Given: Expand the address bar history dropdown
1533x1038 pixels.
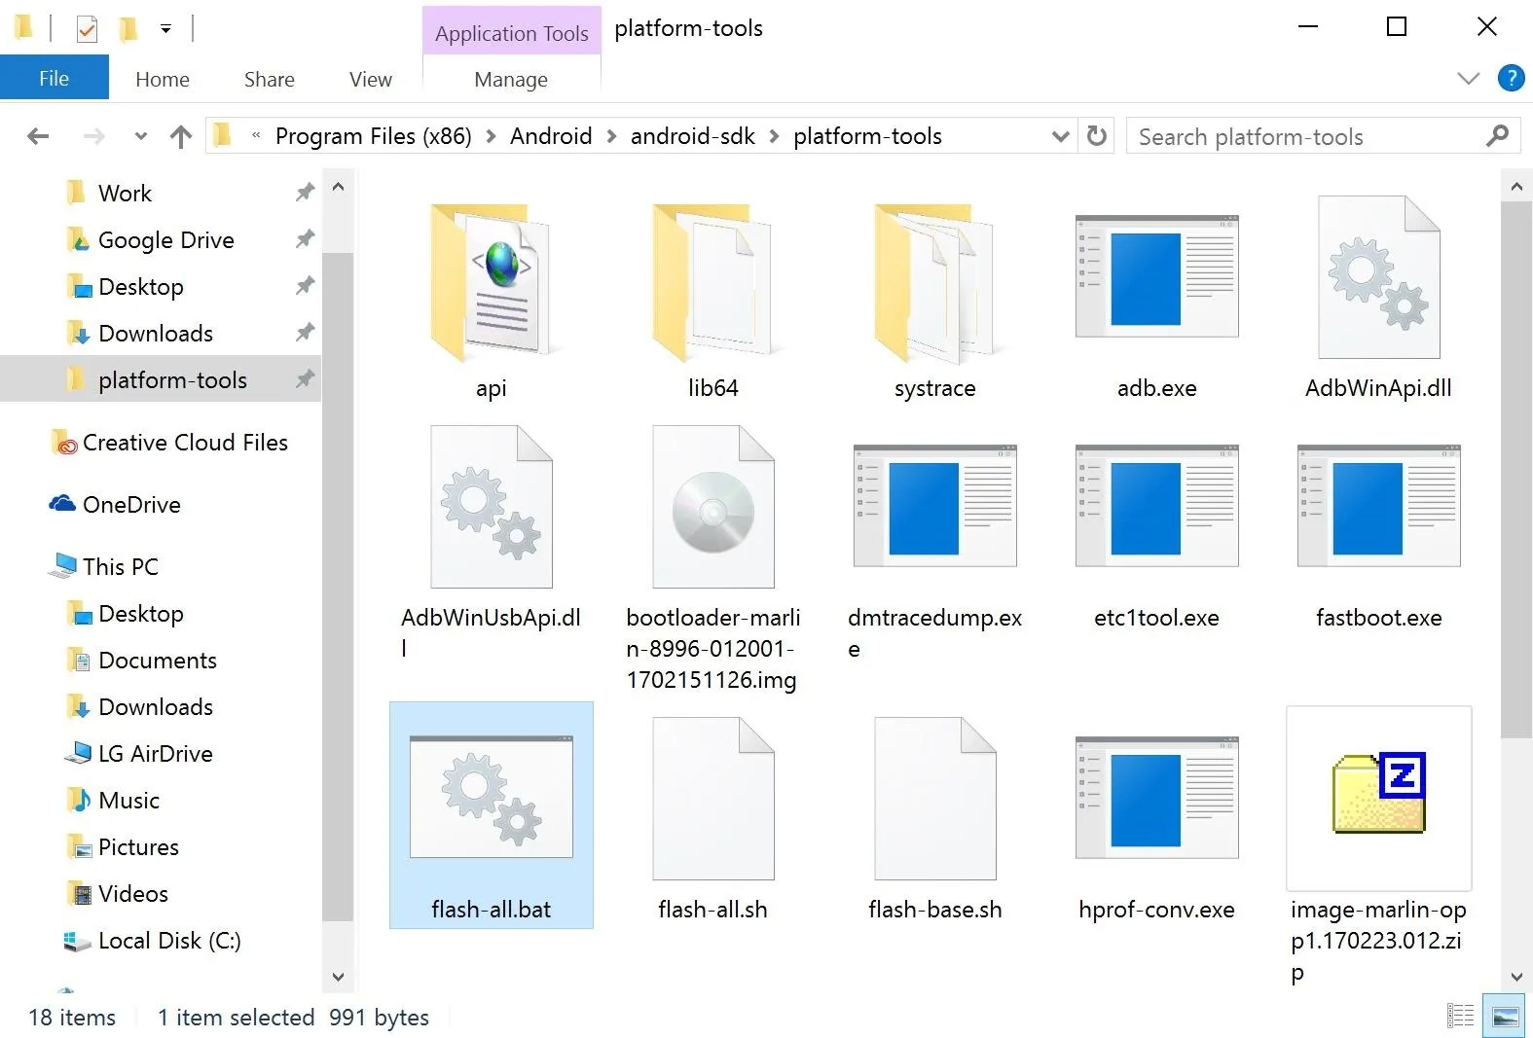Looking at the screenshot, I should (1061, 136).
